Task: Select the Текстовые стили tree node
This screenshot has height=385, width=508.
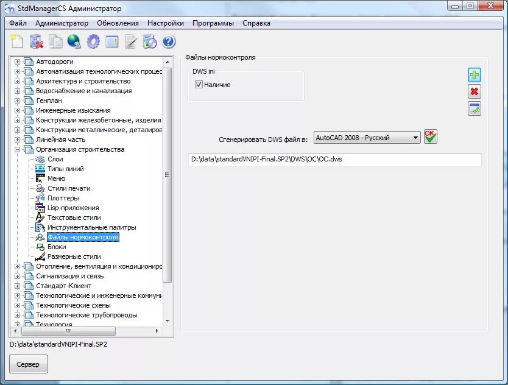Action: [74, 217]
